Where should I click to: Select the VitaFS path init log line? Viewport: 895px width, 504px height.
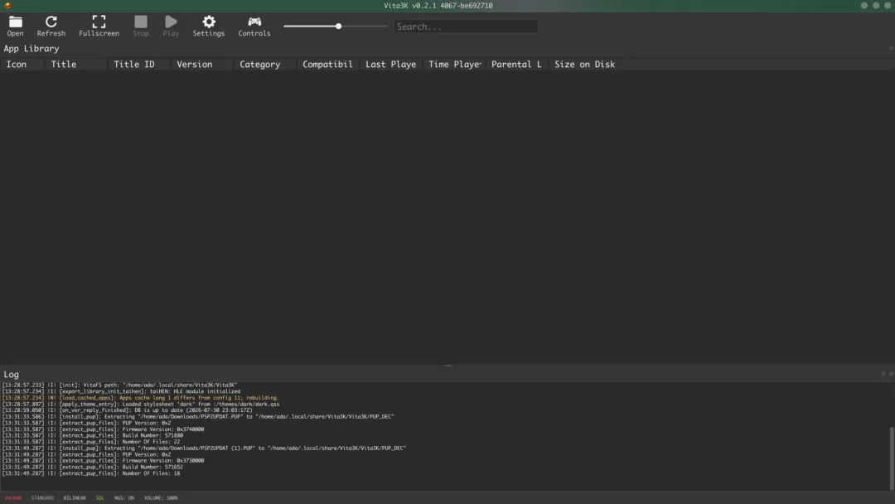pos(119,385)
